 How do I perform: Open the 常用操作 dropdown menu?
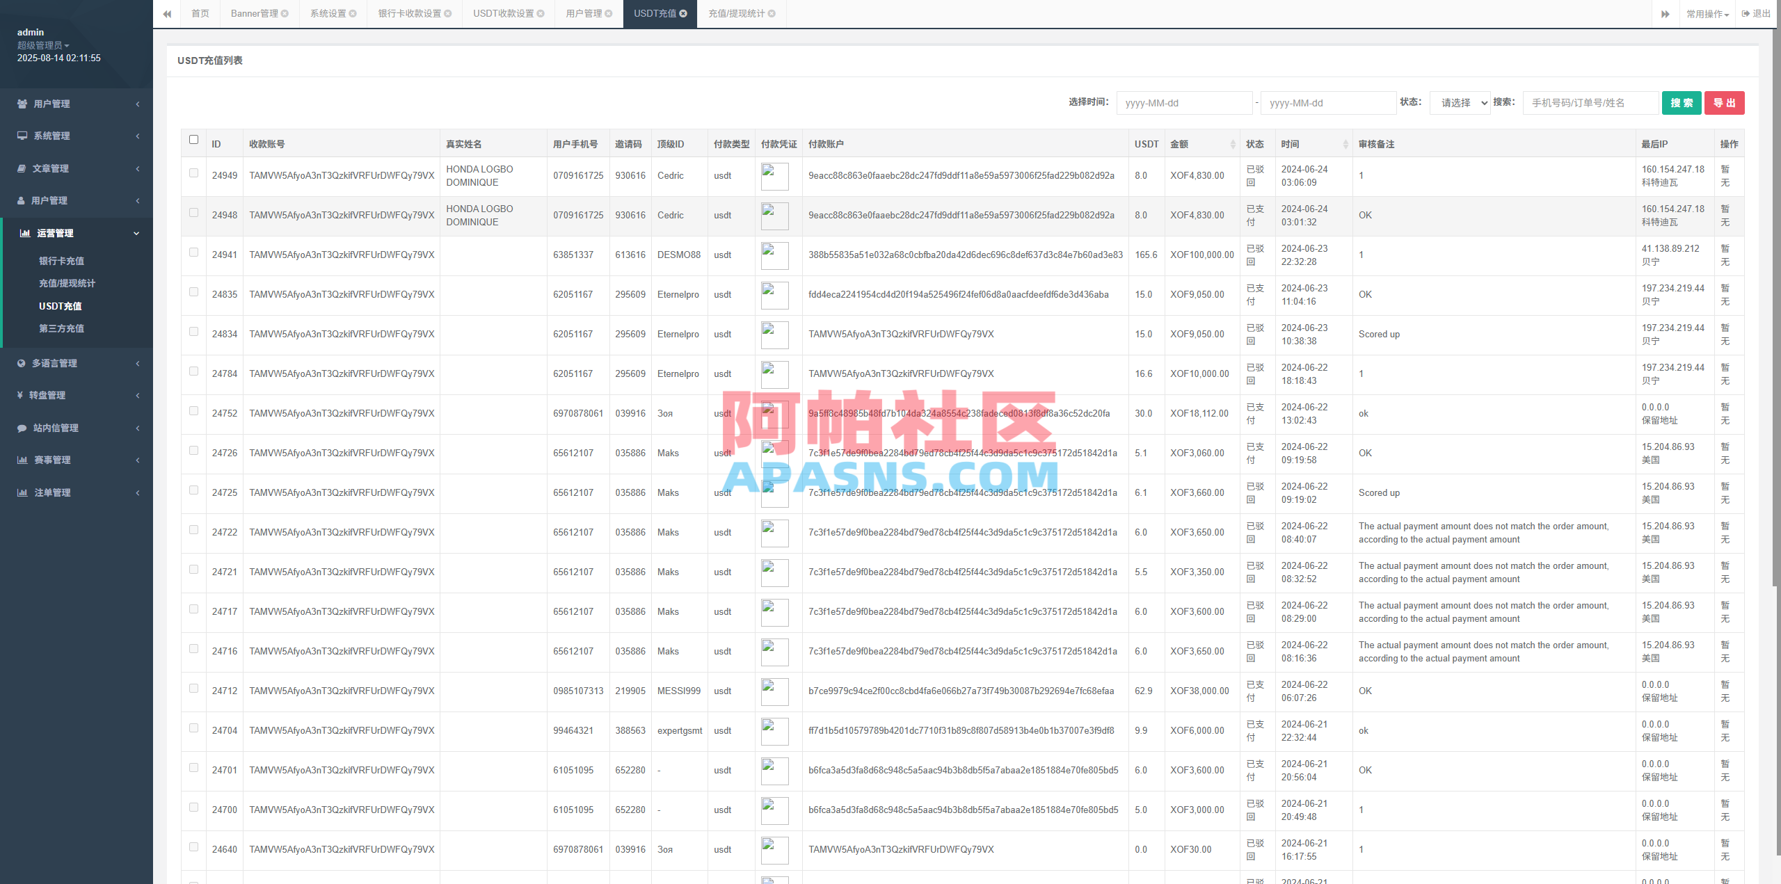1708,13
